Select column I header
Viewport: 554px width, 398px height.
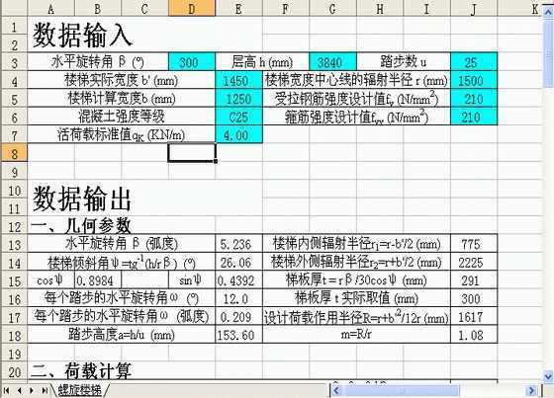(426, 9)
